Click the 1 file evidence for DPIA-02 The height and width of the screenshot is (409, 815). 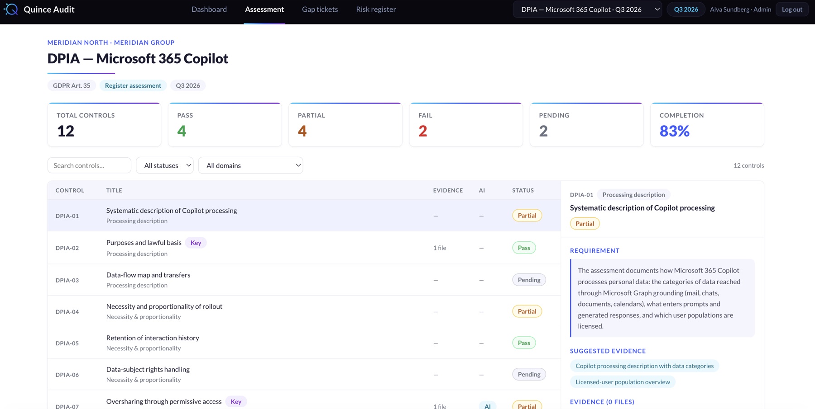pyautogui.click(x=440, y=248)
